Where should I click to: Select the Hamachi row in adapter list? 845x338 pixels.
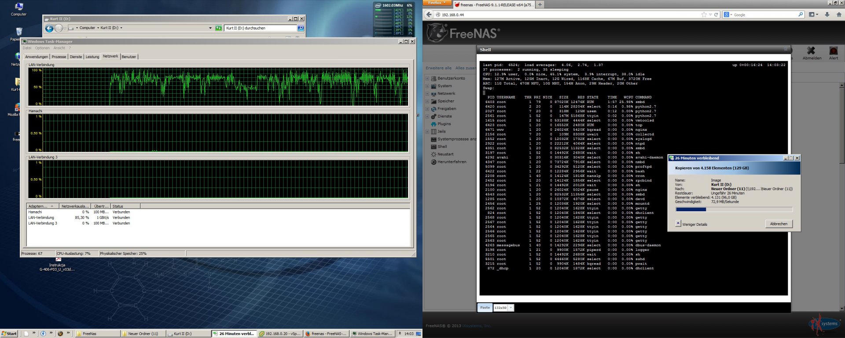[218, 212]
